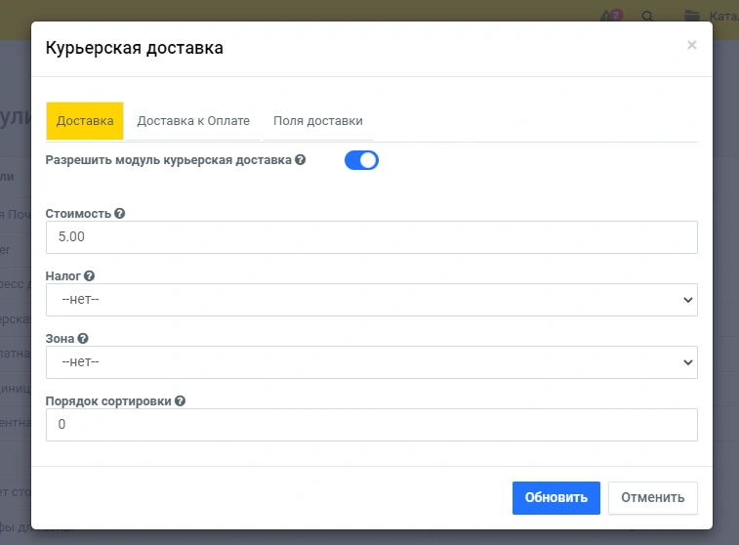Click help icon next to Стоимость
The width and height of the screenshot is (739, 545).
pos(120,214)
